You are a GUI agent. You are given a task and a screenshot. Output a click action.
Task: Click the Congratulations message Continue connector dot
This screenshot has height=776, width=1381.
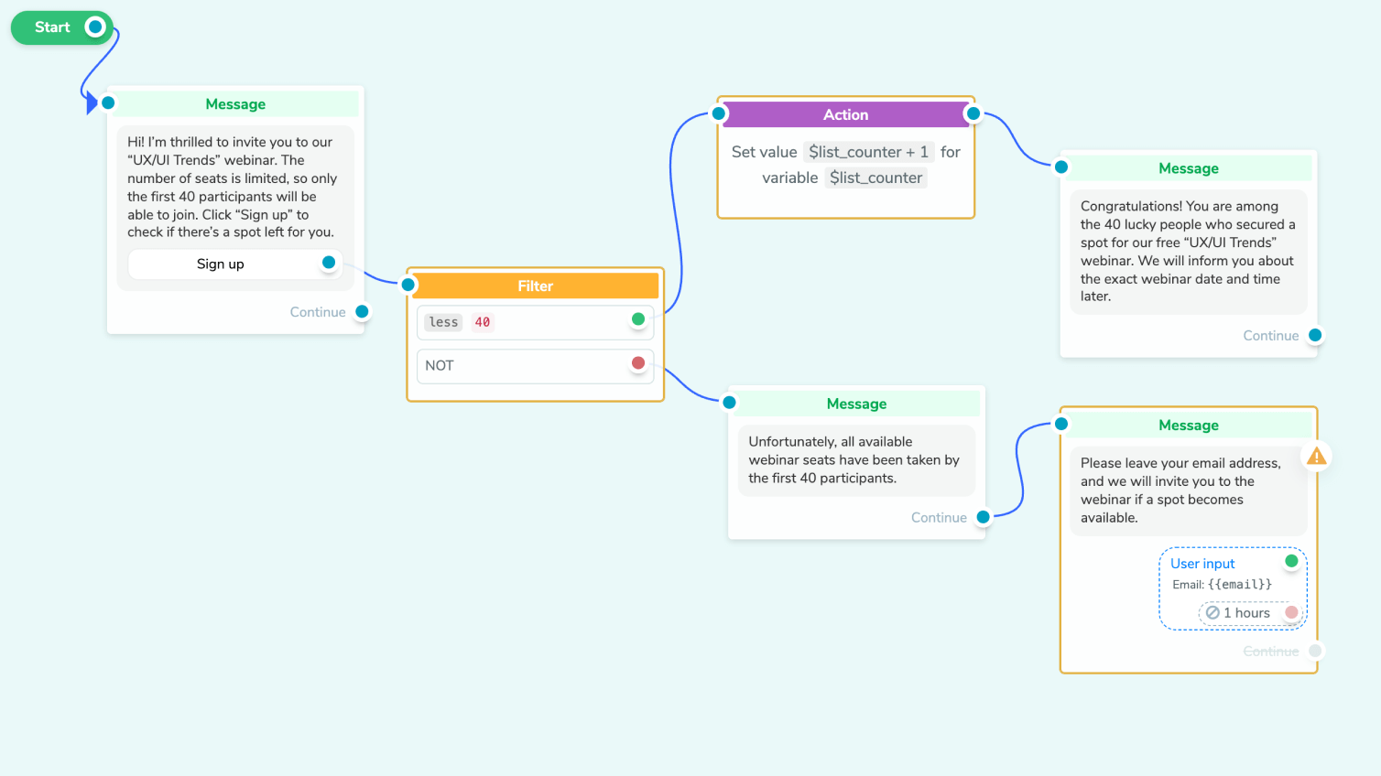1315,336
